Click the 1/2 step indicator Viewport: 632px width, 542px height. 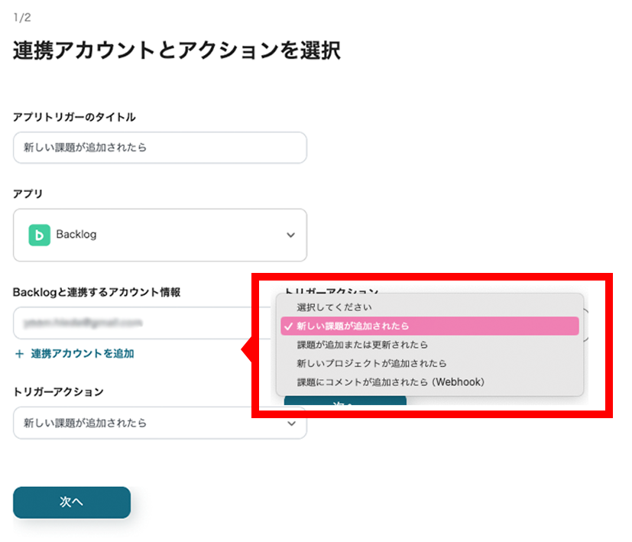(21, 17)
